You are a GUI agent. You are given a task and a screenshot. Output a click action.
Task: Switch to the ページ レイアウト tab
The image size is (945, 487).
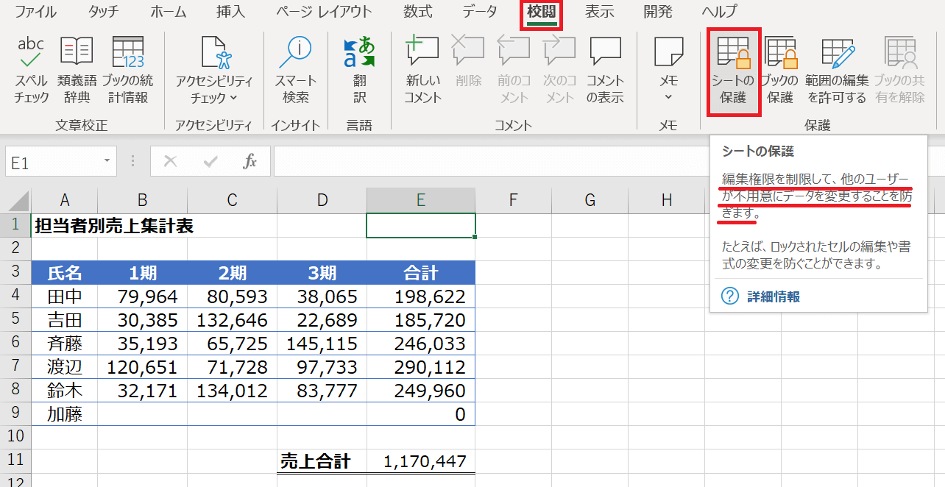tap(325, 12)
